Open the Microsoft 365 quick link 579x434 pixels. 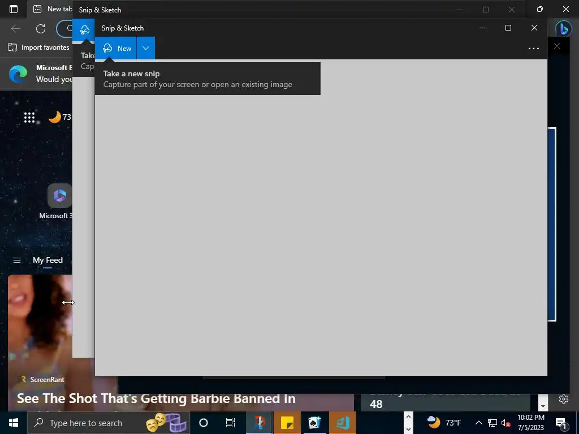tap(59, 202)
